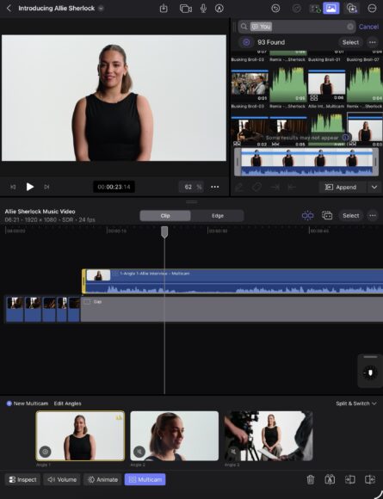Select the Angle 2 multicam thumbnail
This screenshot has width=383, height=499.
[x=175, y=435]
